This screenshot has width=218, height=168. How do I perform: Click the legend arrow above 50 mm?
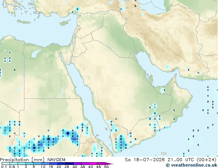(x=109, y=164)
